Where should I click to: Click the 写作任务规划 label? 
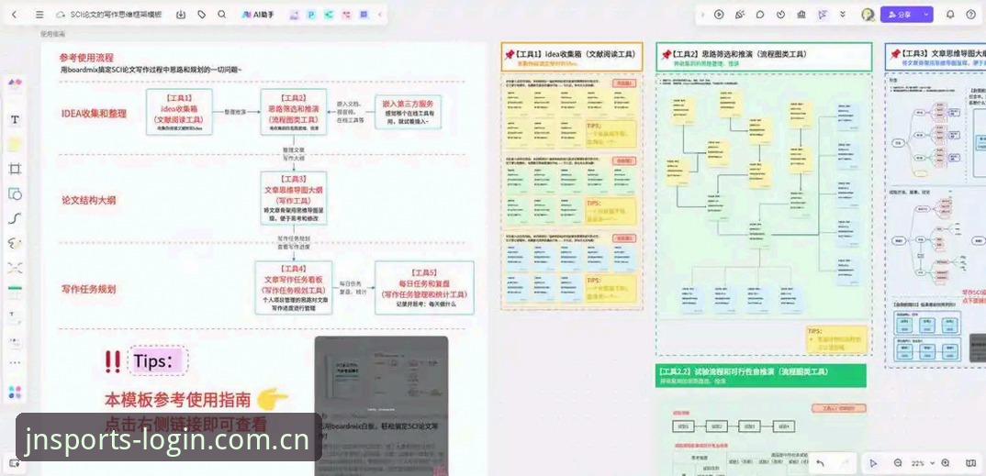[x=89, y=289]
